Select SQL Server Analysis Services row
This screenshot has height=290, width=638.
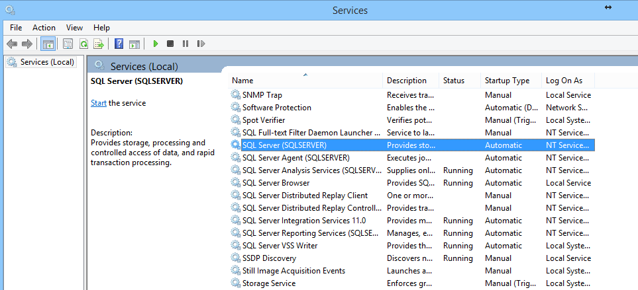(x=411, y=170)
